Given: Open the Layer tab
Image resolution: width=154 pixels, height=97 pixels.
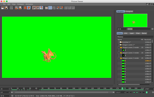Looking at the screenshot, I should [132, 33].
